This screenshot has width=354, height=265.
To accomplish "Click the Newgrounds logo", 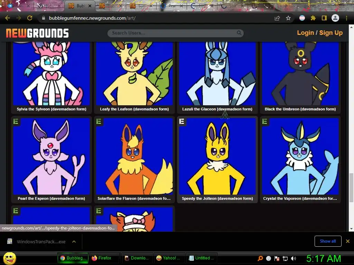I will [x=37, y=33].
